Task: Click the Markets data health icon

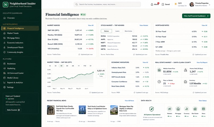Action: pos(170,109)
